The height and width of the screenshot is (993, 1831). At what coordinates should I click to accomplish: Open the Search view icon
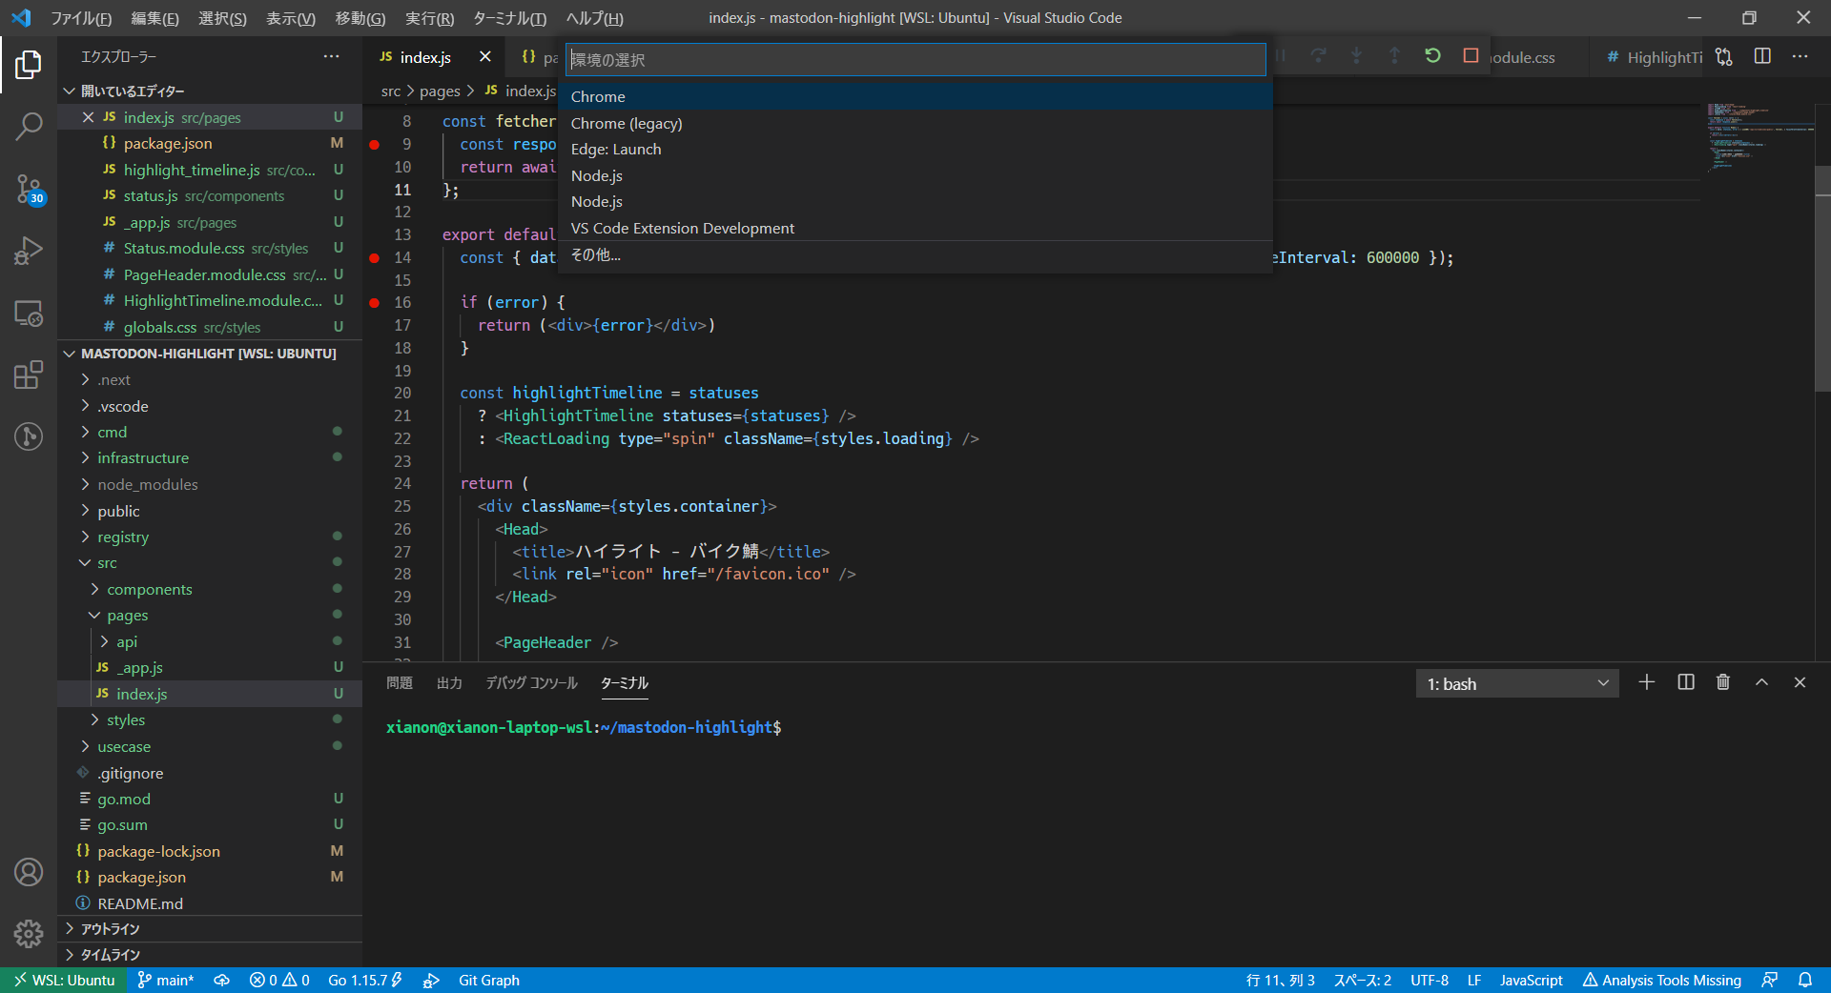[x=29, y=126]
